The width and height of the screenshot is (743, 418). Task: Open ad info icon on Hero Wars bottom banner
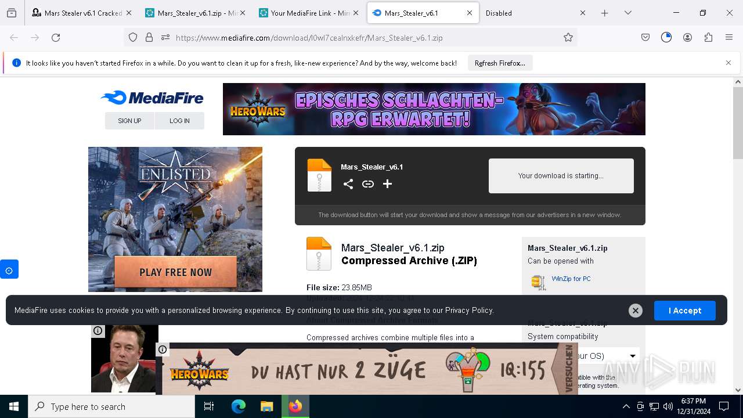coord(163,349)
